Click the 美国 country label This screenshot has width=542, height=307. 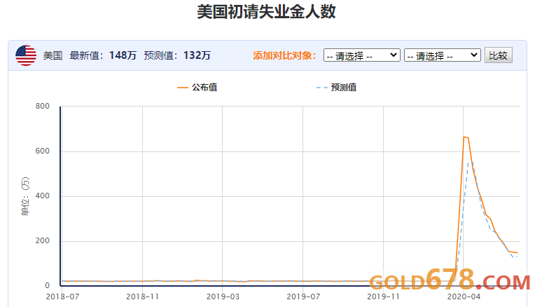(x=53, y=55)
